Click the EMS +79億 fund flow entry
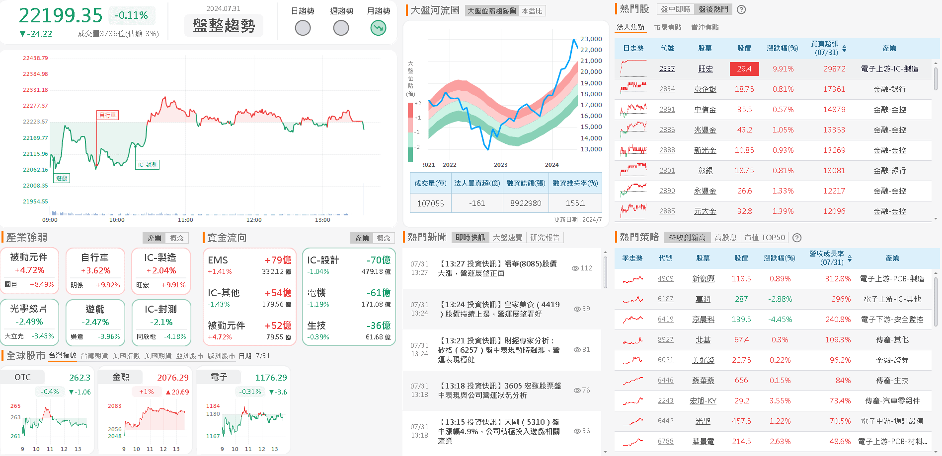Viewport: 942px width, 456px height. coord(249,265)
